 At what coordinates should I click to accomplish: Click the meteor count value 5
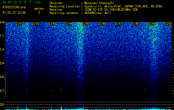(39, 13)
